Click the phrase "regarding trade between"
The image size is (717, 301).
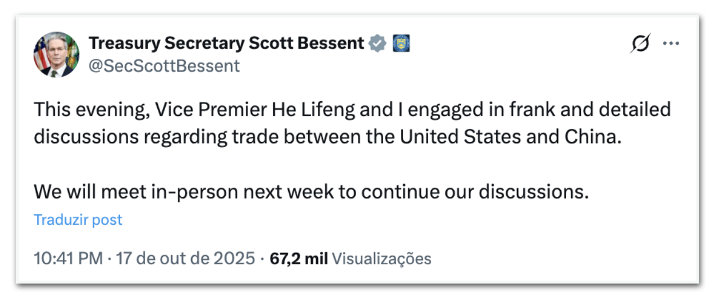229,137
